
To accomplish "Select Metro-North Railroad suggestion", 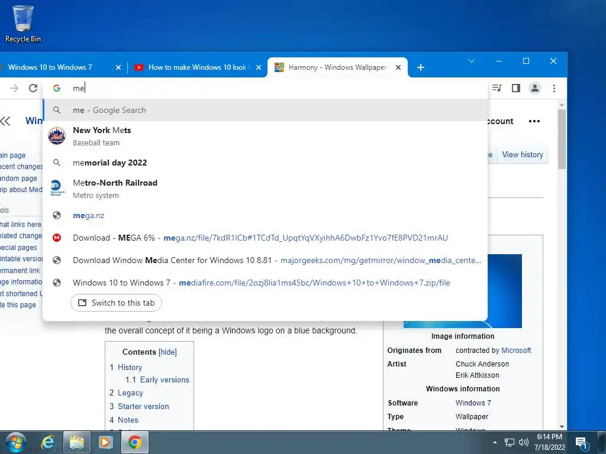I will (x=265, y=189).
